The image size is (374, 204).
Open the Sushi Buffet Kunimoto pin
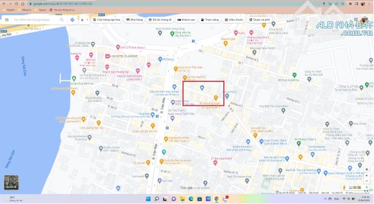[x=161, y=162]
